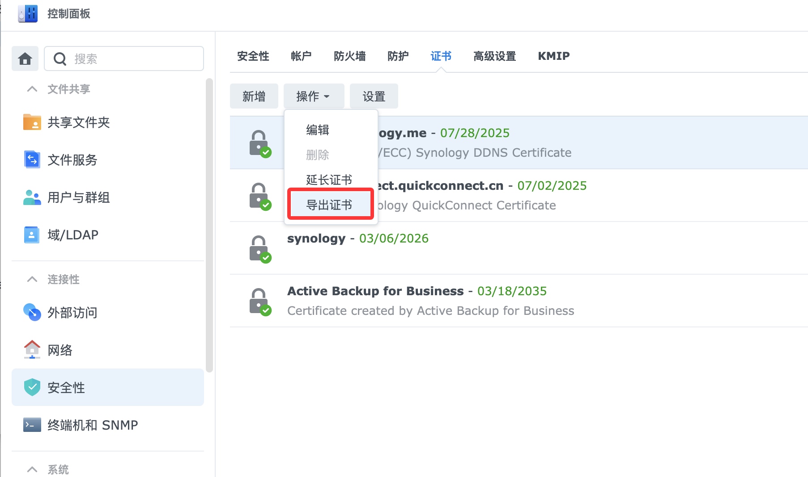Toggle the 操作 dropdown button
Screen dimensions: 808x477
pyautogui.click(x=314, y=96)
